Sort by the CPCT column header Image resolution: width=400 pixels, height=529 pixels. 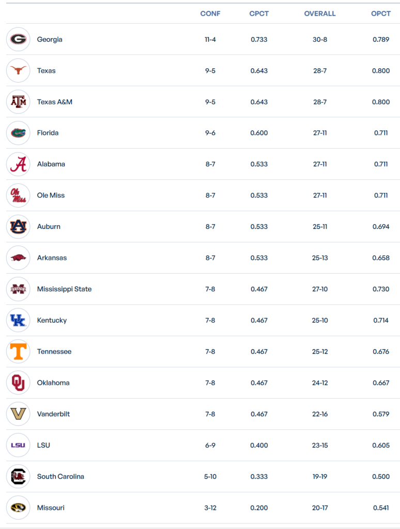[x=259, y=13]
